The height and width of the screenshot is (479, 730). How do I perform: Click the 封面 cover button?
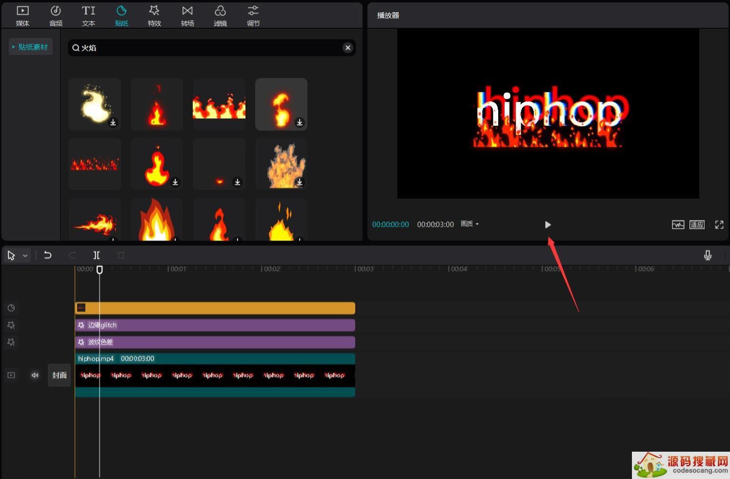(60, 375)
